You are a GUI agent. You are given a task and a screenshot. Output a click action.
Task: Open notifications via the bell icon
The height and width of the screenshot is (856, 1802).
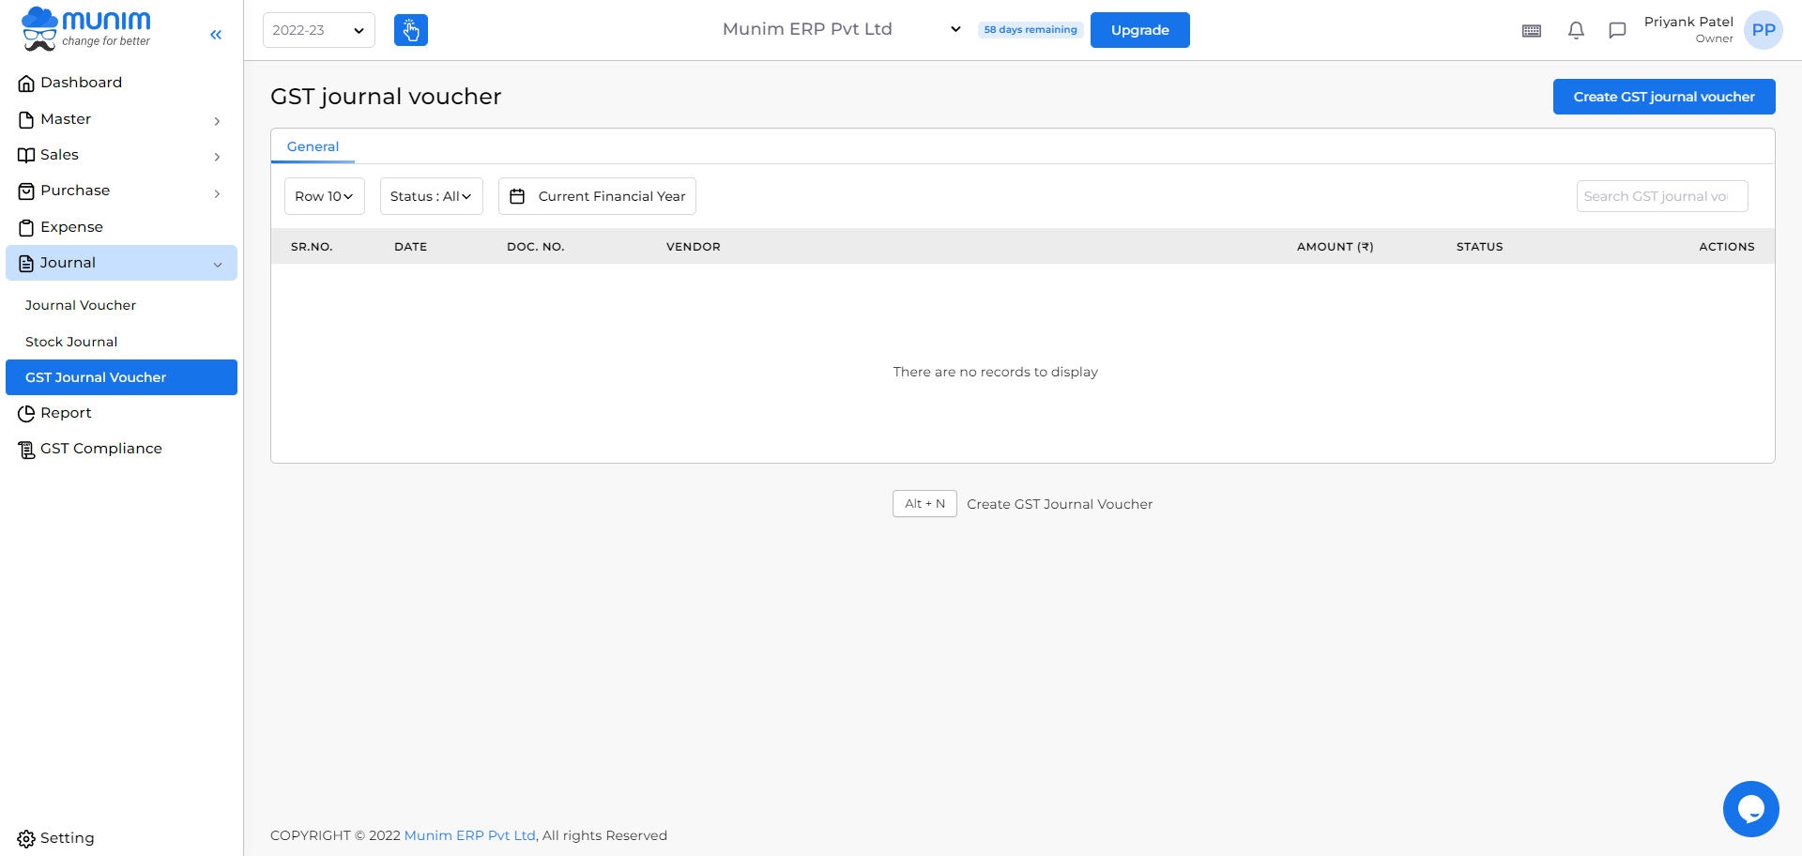tap(1577, 30)
